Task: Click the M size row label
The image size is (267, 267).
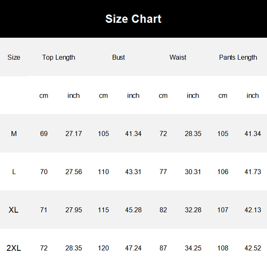Action: [x=14, y=133]
